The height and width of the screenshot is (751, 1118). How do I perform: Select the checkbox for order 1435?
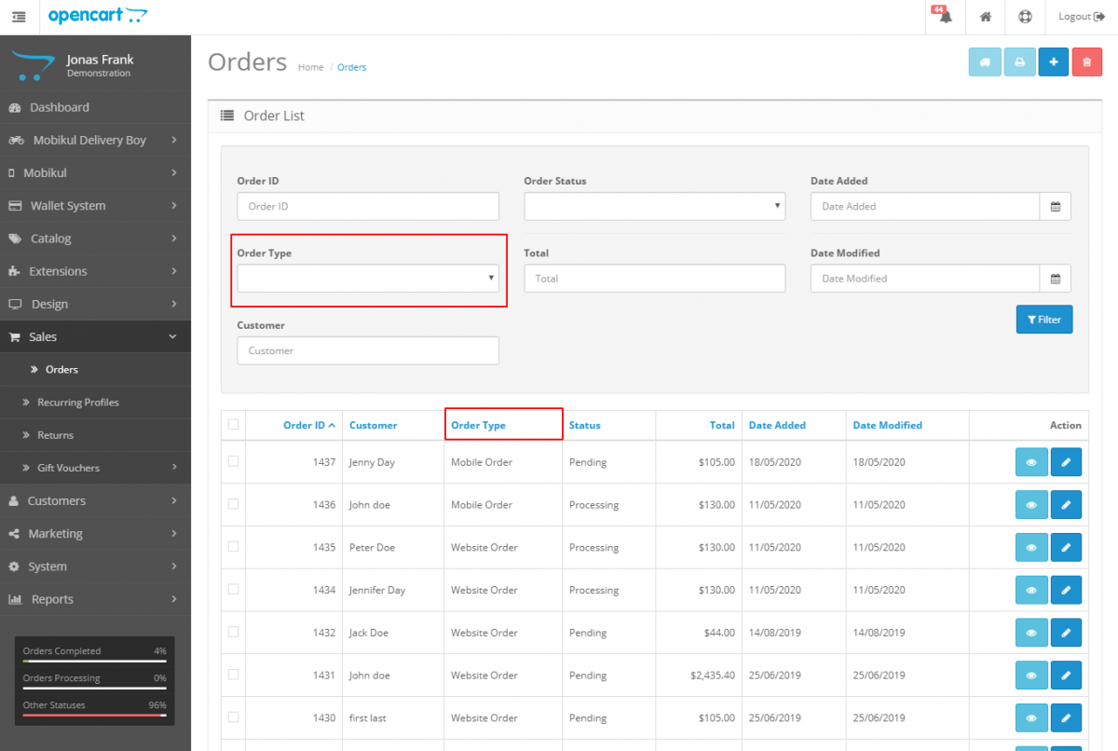tap(233, 546)
